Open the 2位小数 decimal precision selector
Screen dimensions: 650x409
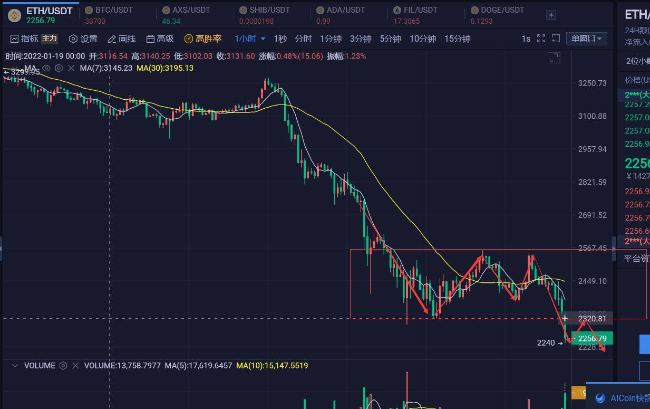[x=638, y=61]
